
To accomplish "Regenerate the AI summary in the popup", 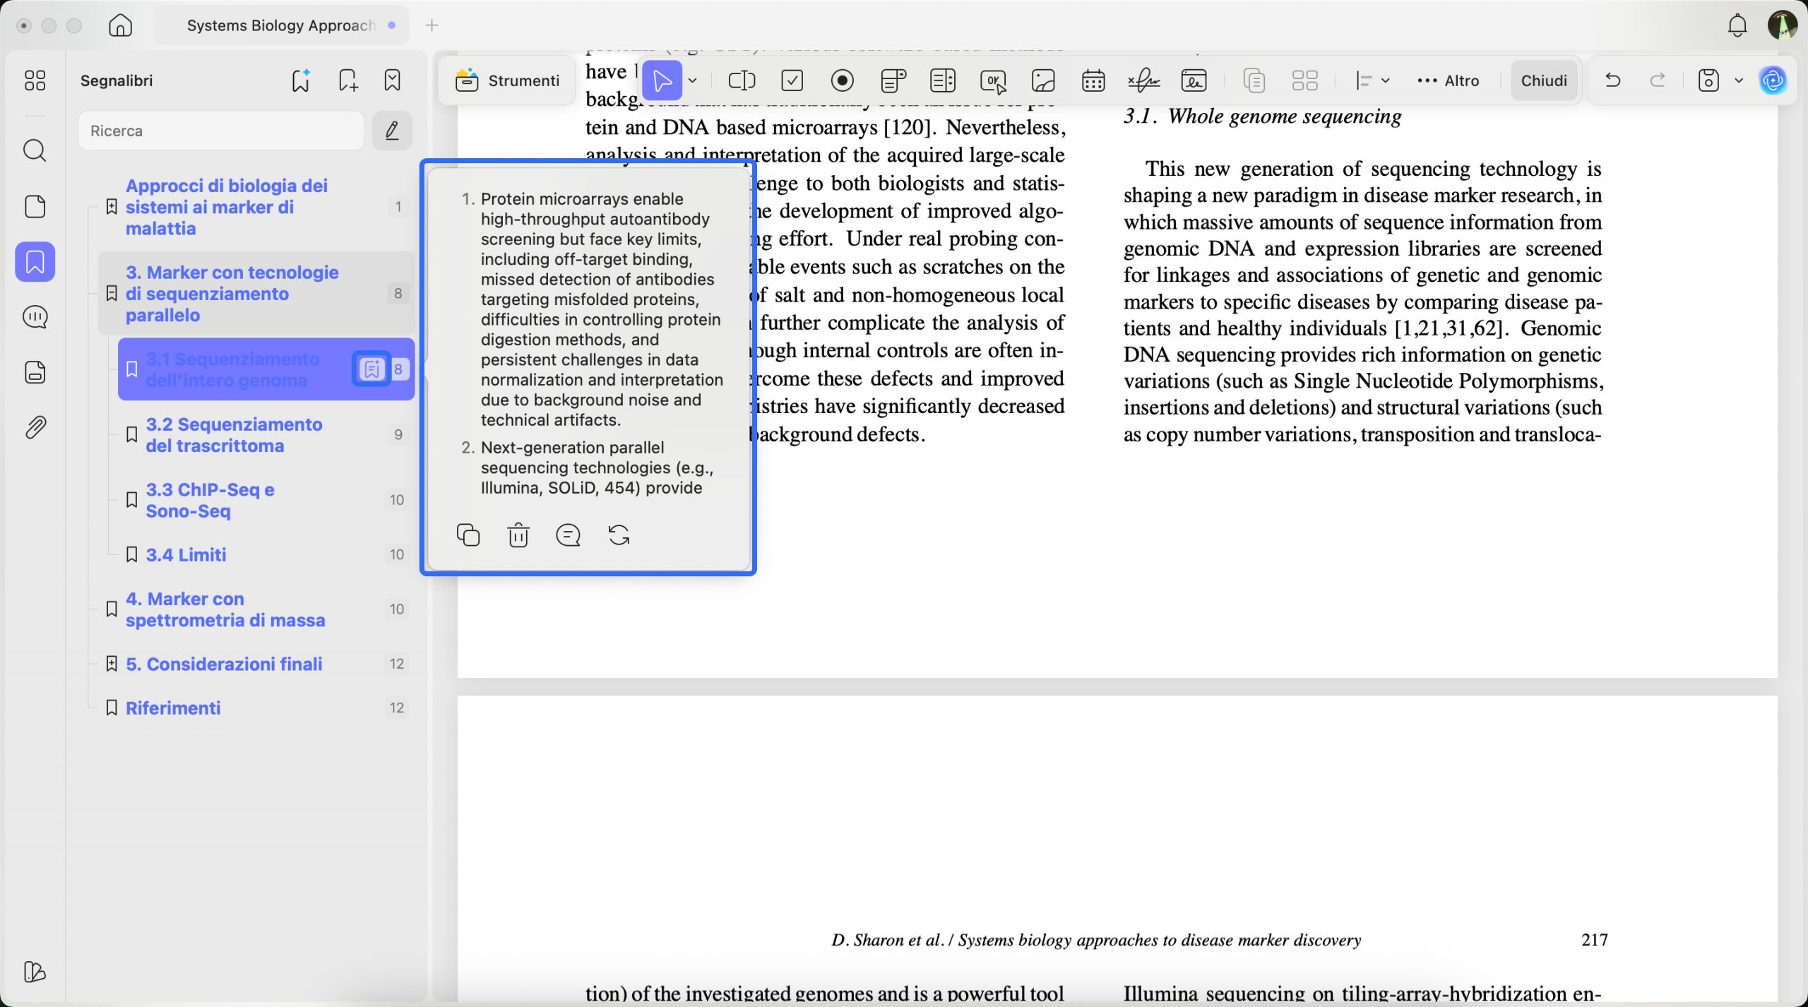I will pos(619,535).
